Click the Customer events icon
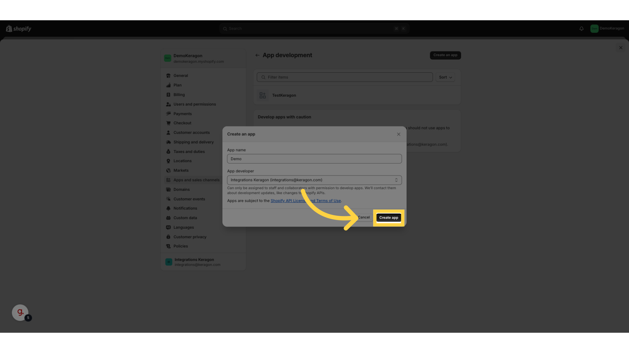629x353 pixels. 168,199
